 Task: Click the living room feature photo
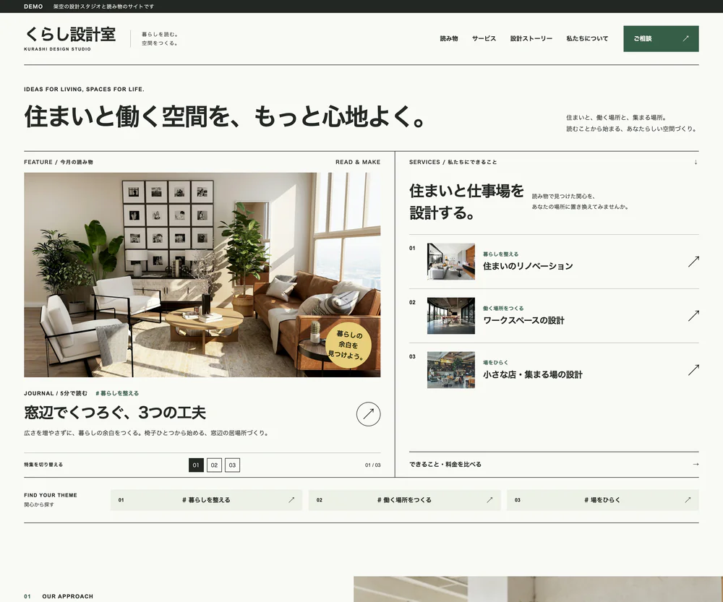(x=202, y=275)
